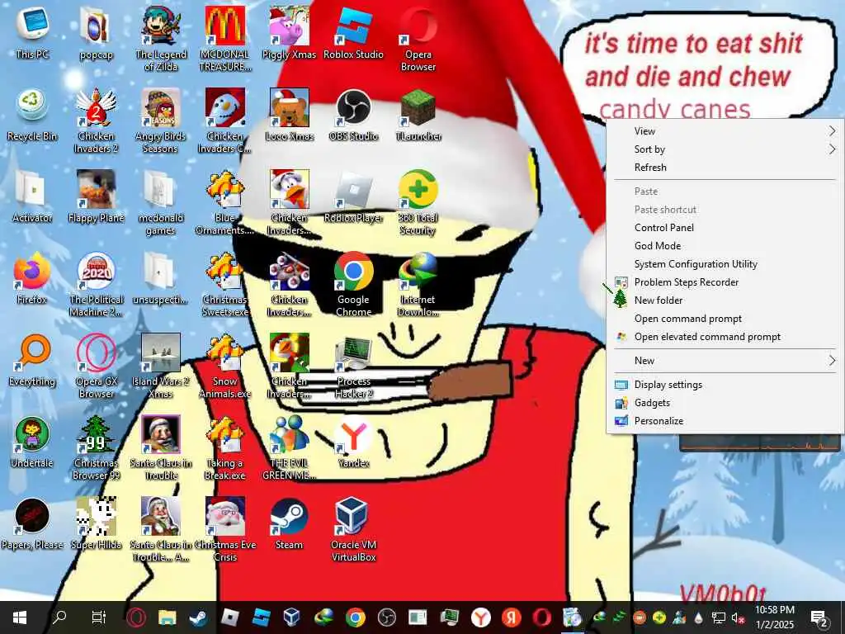Open the notification center button
Image resolution: width=845 pixels, height=634 pixels.
click(819, 617)
